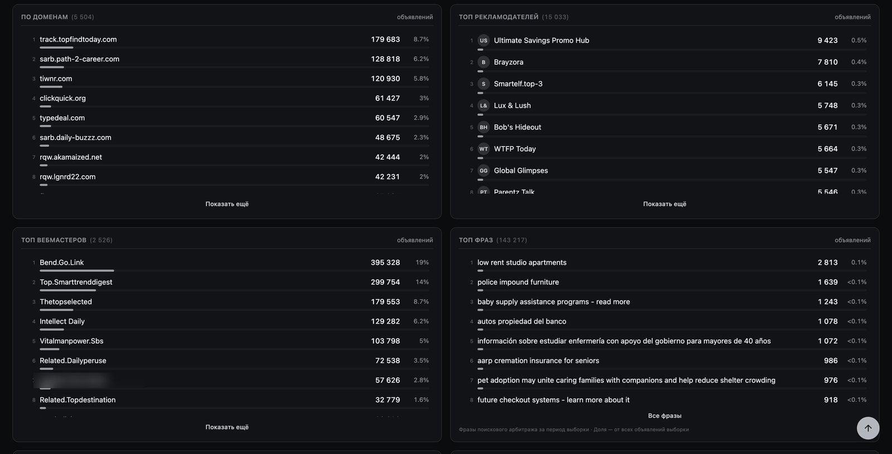This screenshot has height=454, width=892.
Task: Click Related.Dailyperuse webmaster
Action: click(x=72, y=361)
